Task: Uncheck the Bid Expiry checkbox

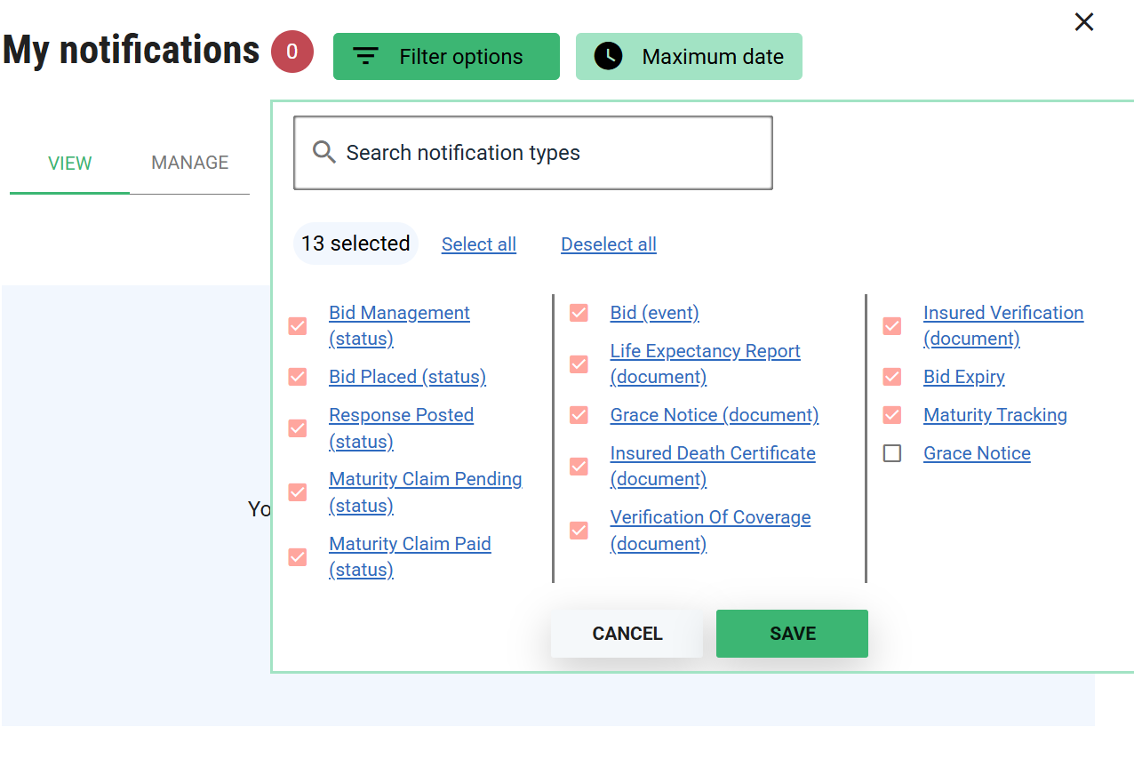Action: click(x=892, y=377)
